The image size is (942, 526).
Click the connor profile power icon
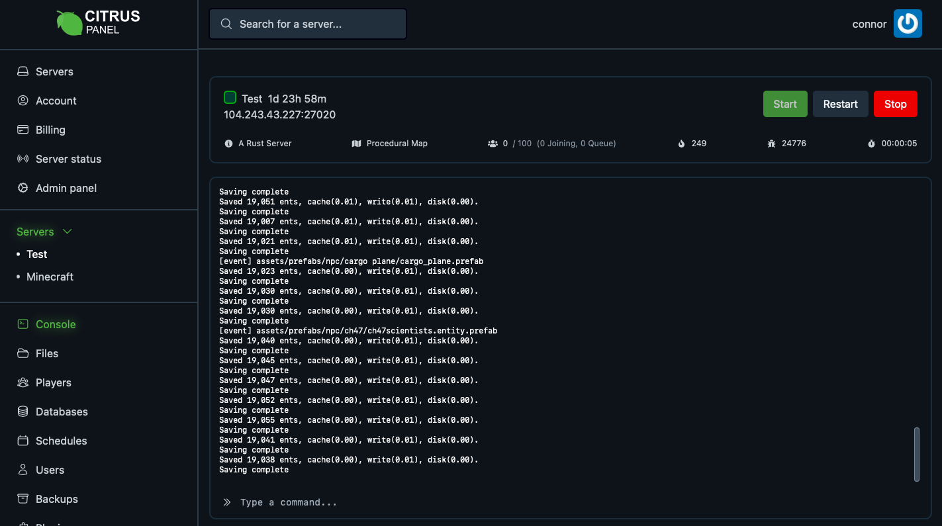pyautogui.click(x=908, y=23)
